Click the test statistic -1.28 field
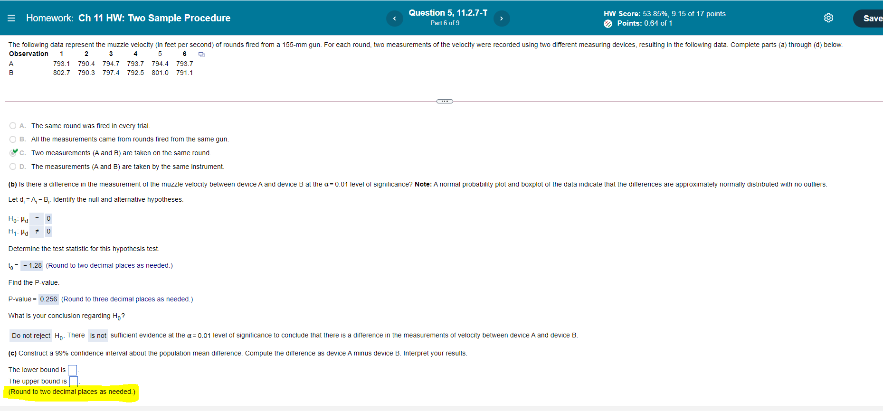883x411 pixels. tap(32, 265)
